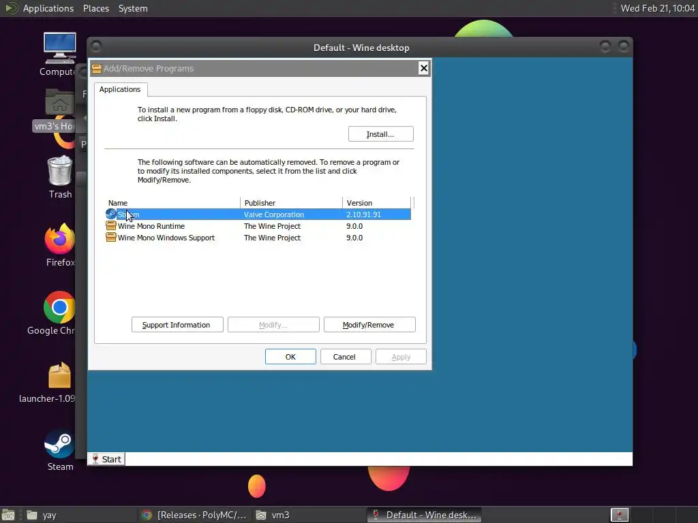Viewport: 698px width, 523px height.
Task: Click The Wine Project cell for Wine Mono Runtime
Action: [x=272, y=226]
